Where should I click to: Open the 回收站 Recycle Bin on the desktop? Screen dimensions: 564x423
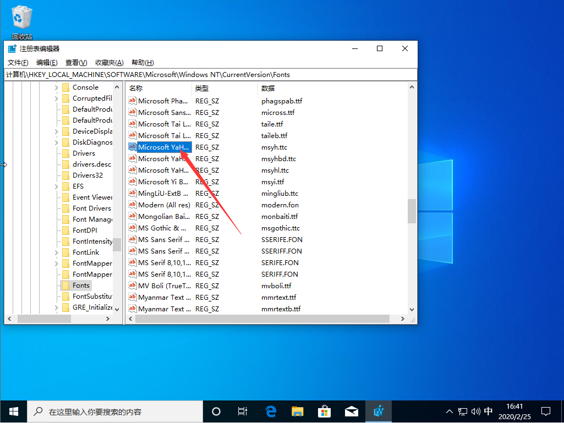point(21,17)
